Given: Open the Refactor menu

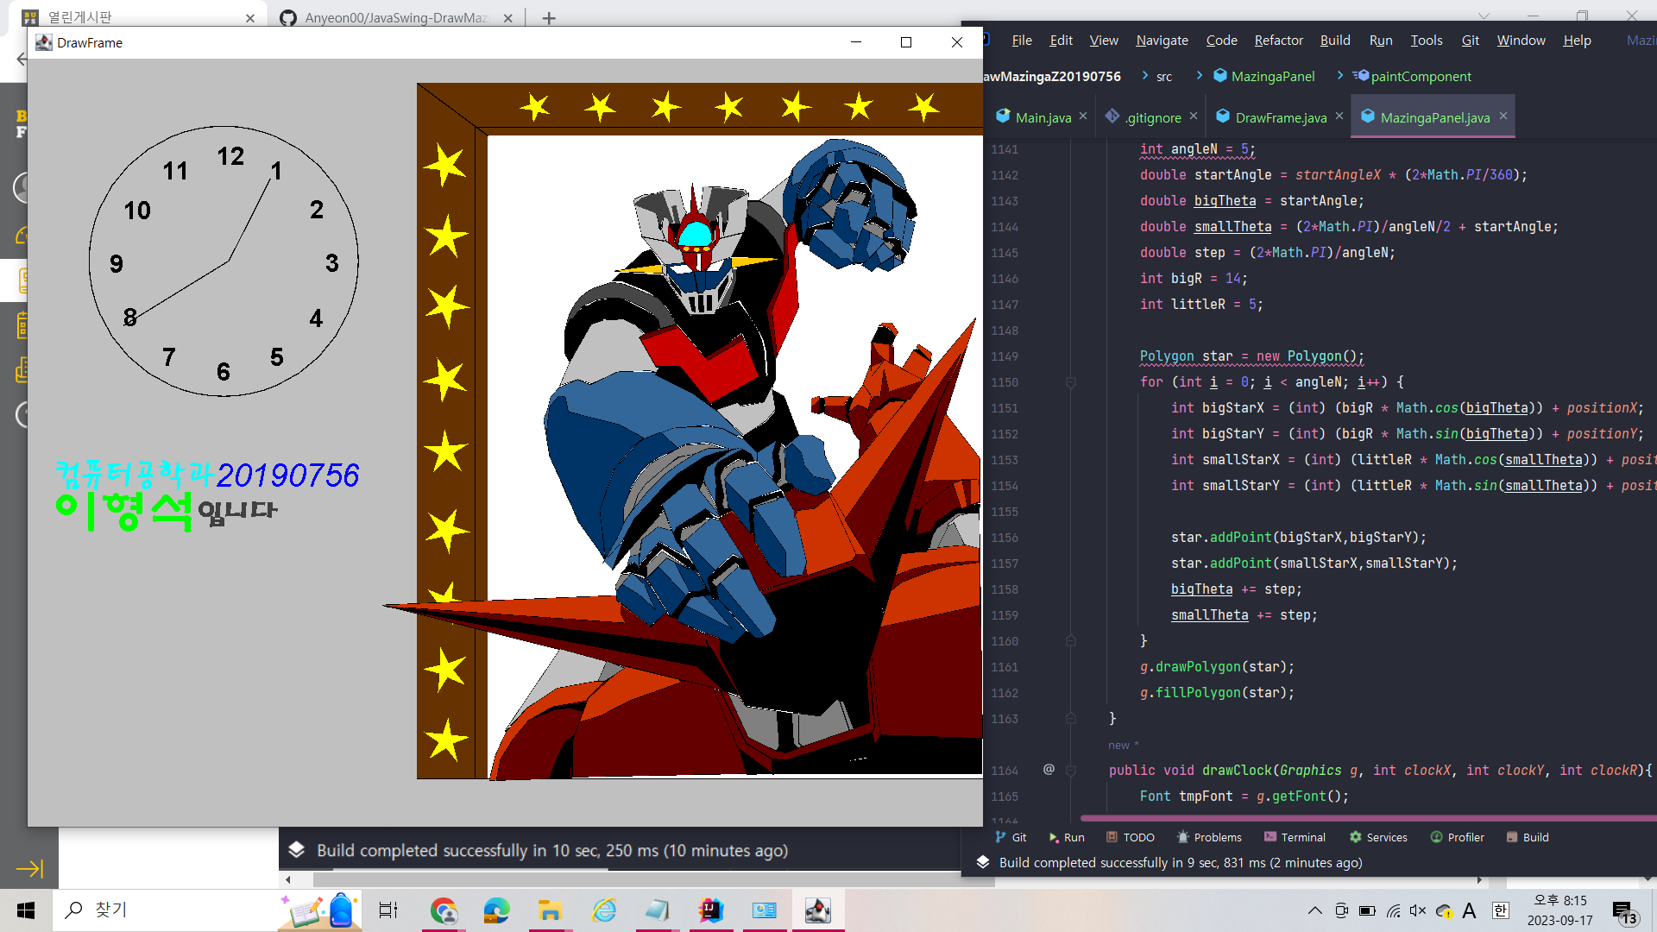Looking at the screenshot, I should point(1278,41).
